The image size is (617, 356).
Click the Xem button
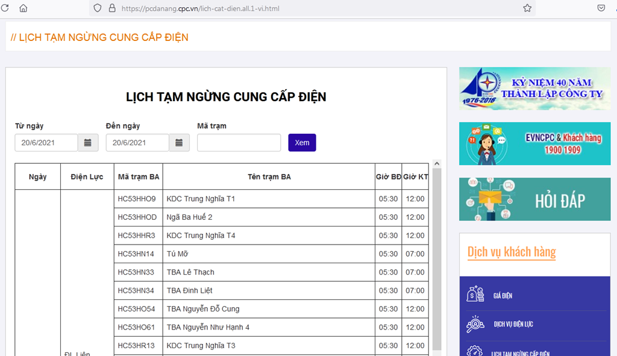(x=302, y=142)
